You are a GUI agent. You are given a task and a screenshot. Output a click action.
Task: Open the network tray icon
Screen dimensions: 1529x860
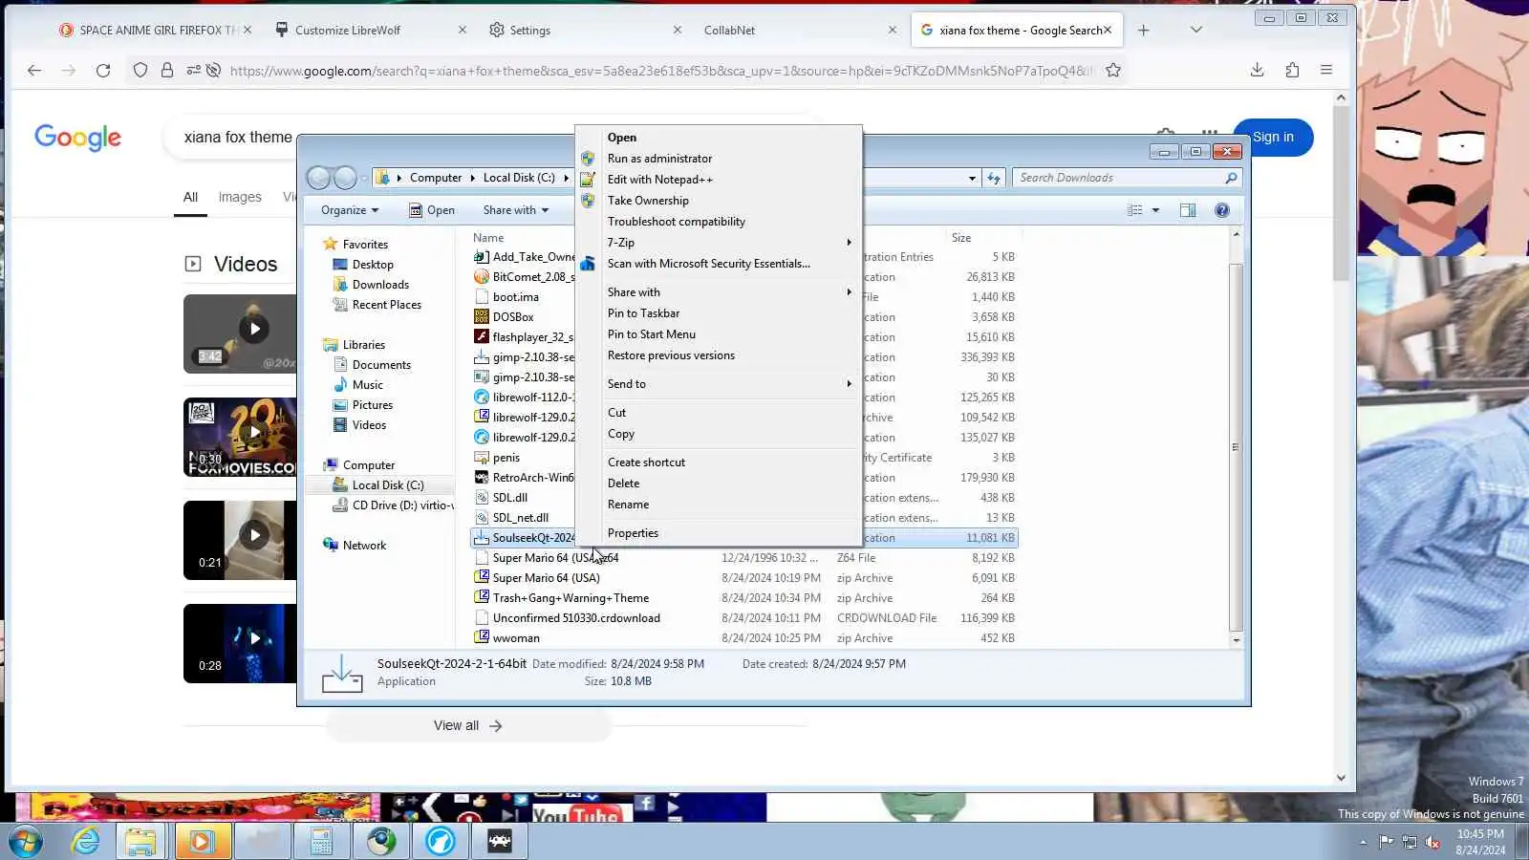click(x=1410, y=842)
